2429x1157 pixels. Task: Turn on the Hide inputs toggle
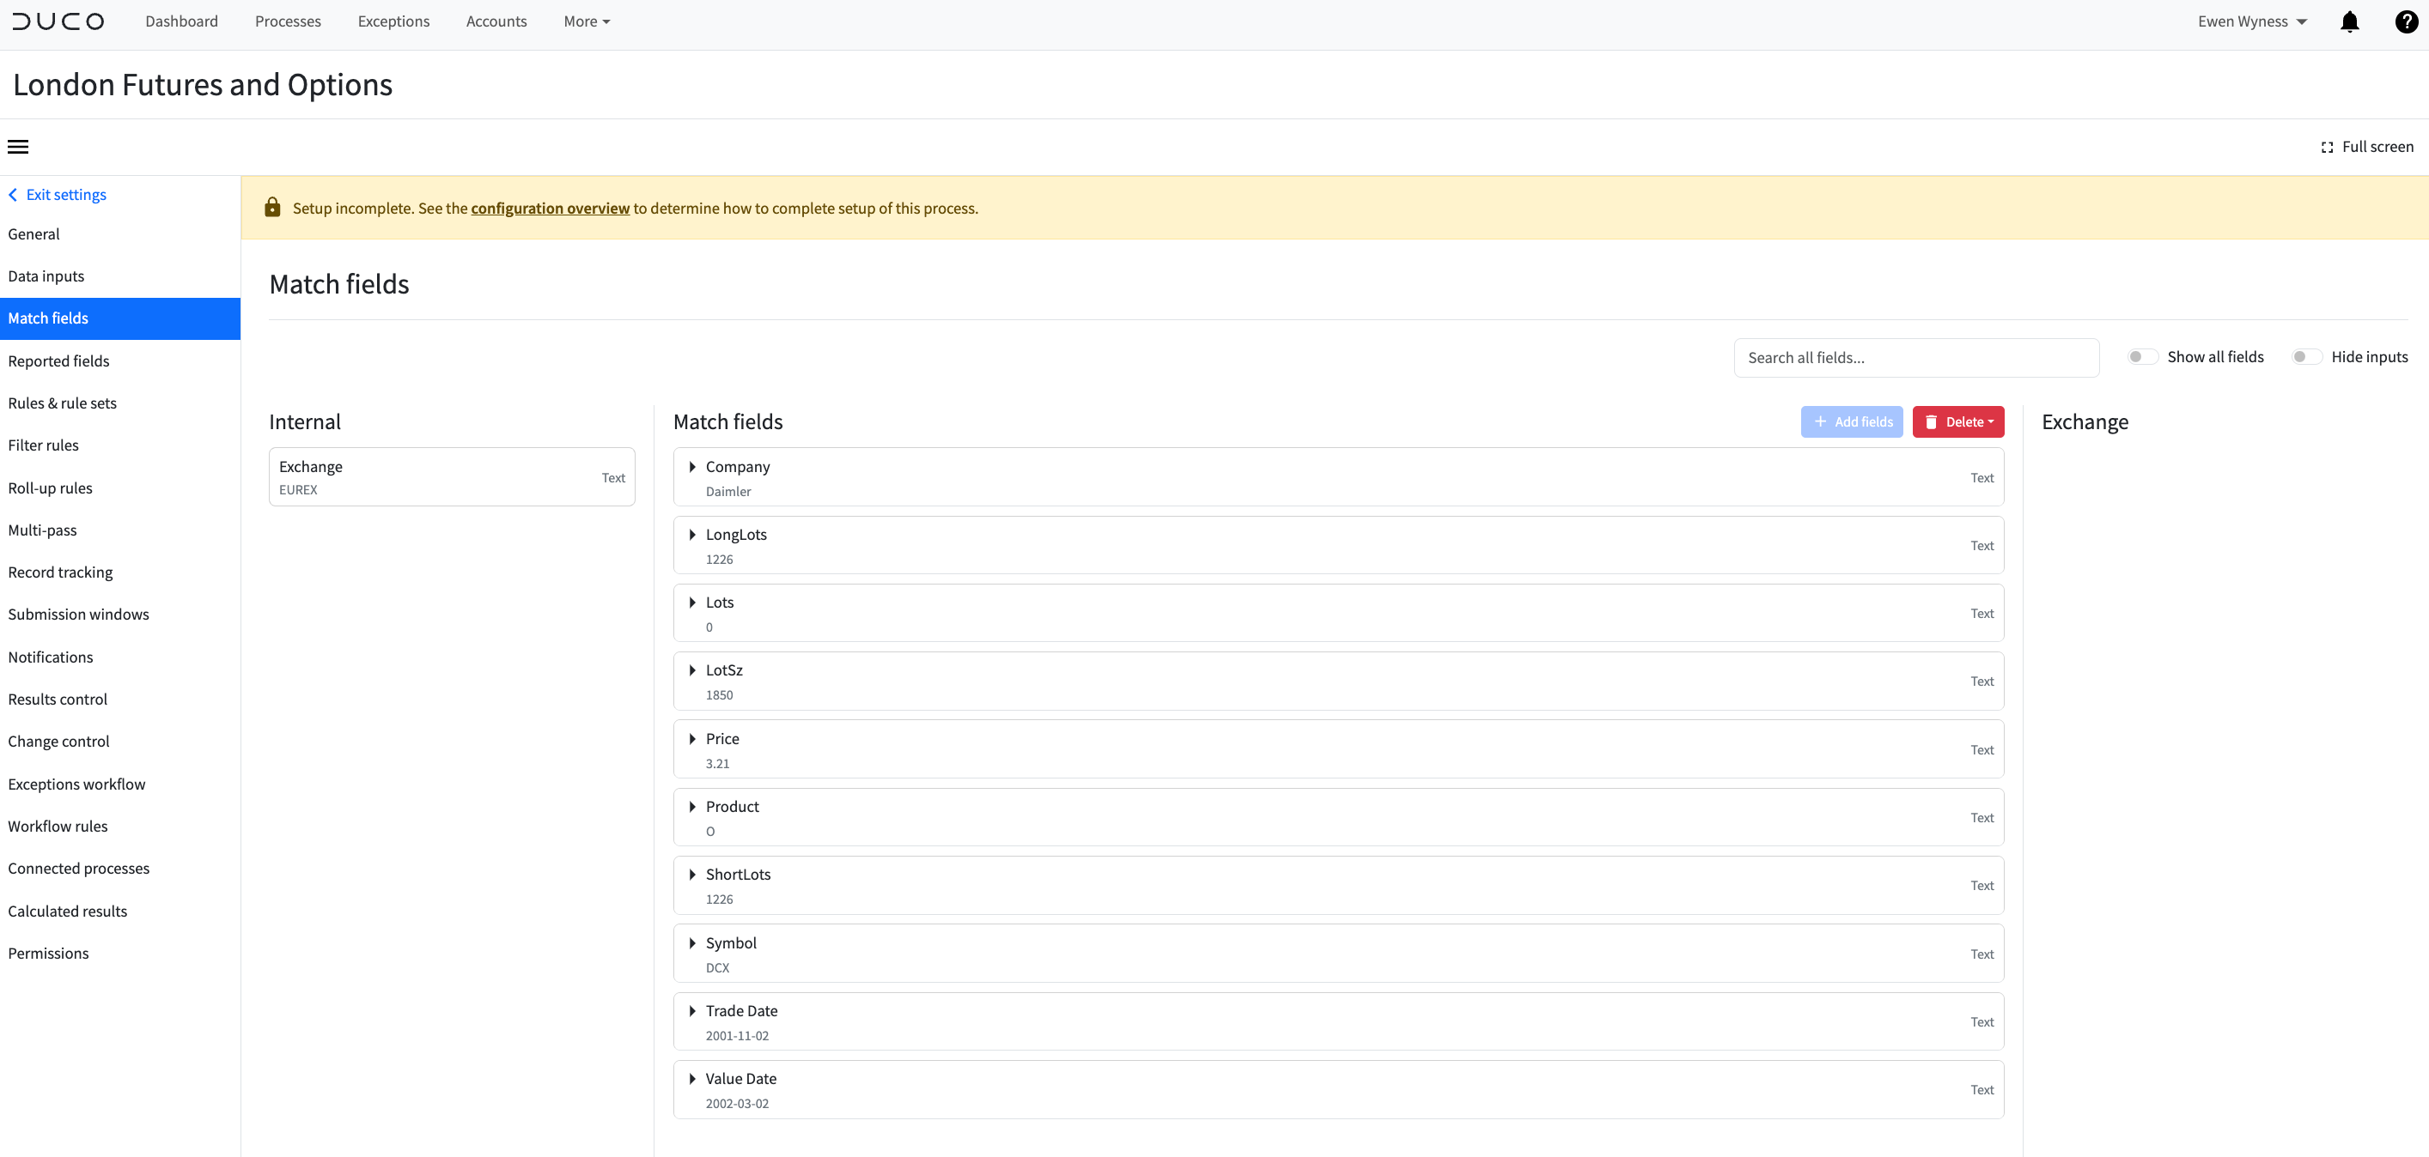(x=2305, y=356)
